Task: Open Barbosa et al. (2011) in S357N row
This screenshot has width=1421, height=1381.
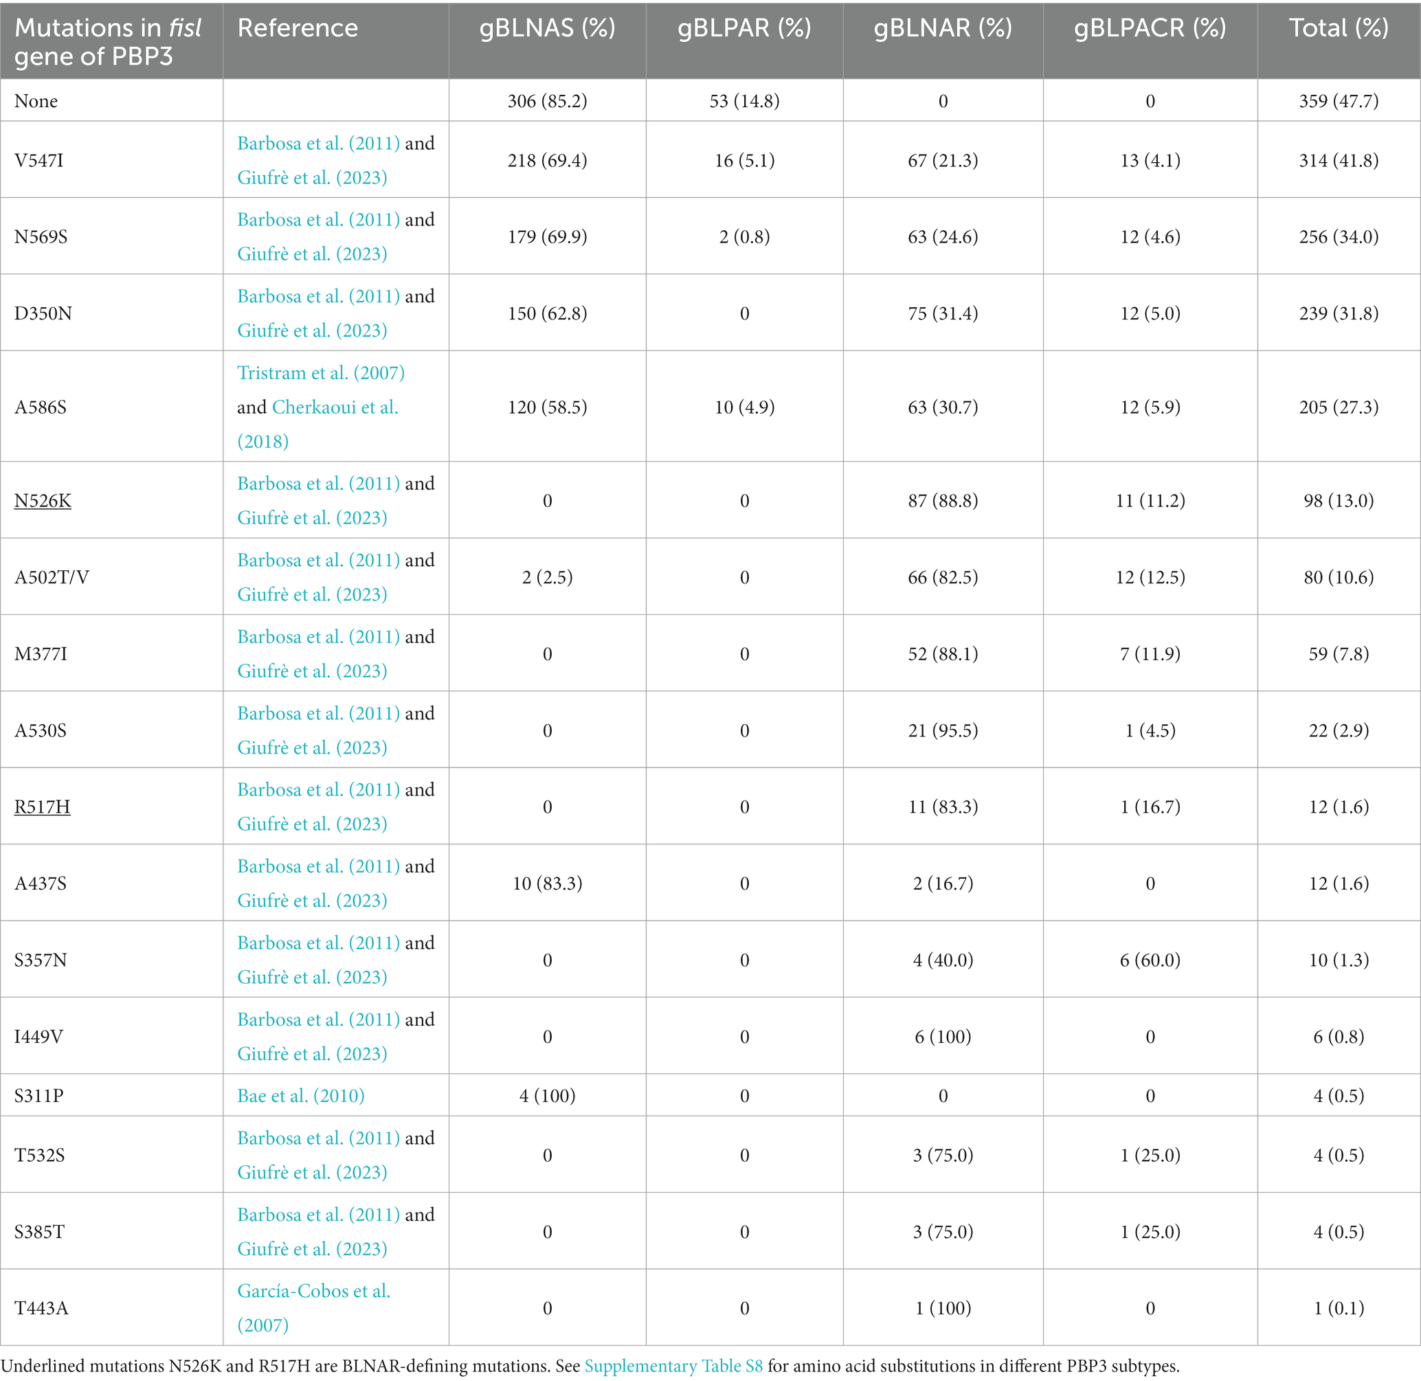Action: tap(318, 943)
